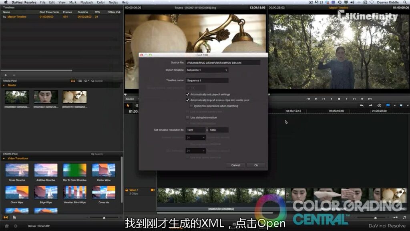Viewport: 410px width, 231px height.
Task: Disable Automatically import source clips into media pool
Action: [187, 100]
